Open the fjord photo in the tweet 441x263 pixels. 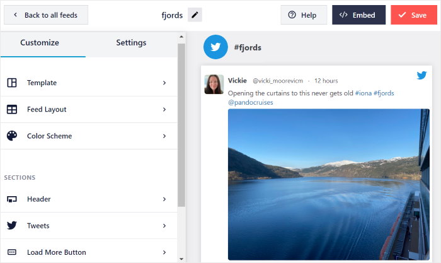click(x=329, y=184)
